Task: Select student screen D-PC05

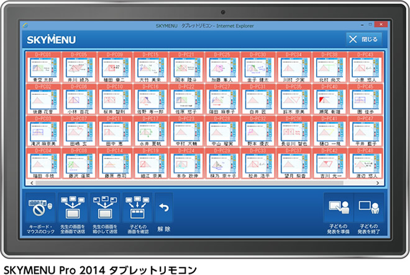Action: click(79, 67)
